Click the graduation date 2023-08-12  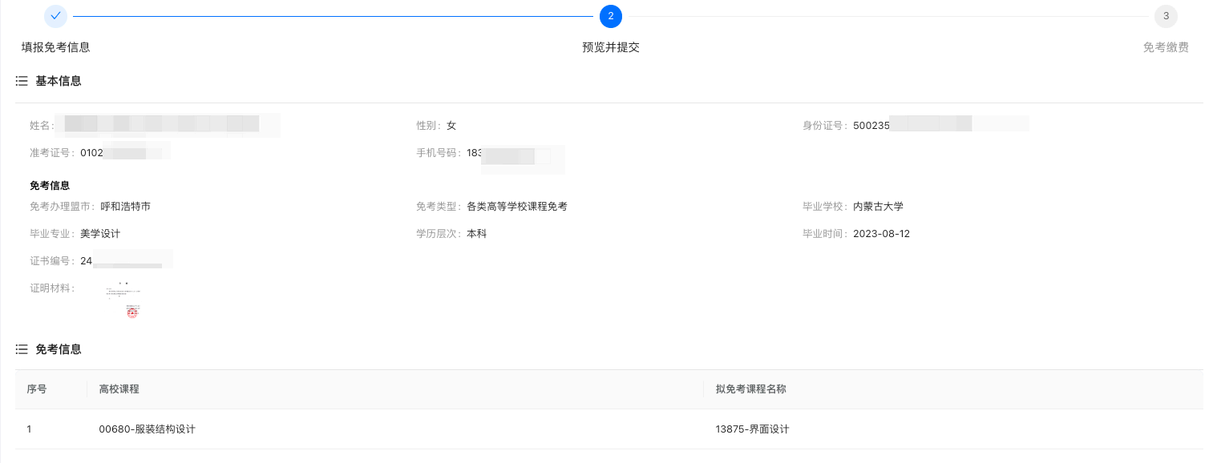(x=881, y=234)
